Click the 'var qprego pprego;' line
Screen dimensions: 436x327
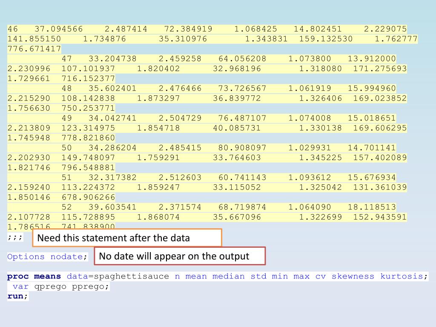(61, 287)
